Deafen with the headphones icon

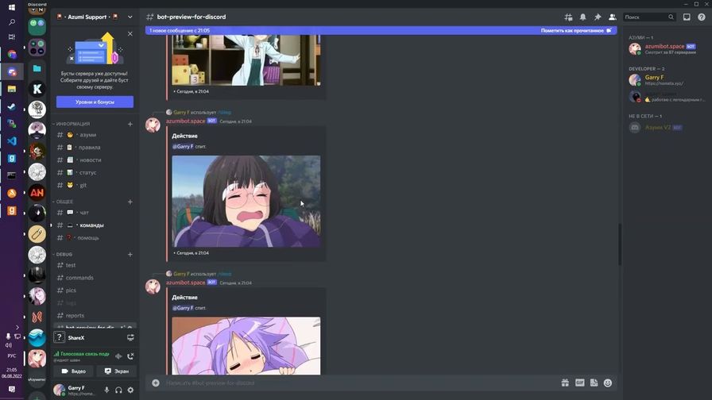coord(118,390)
